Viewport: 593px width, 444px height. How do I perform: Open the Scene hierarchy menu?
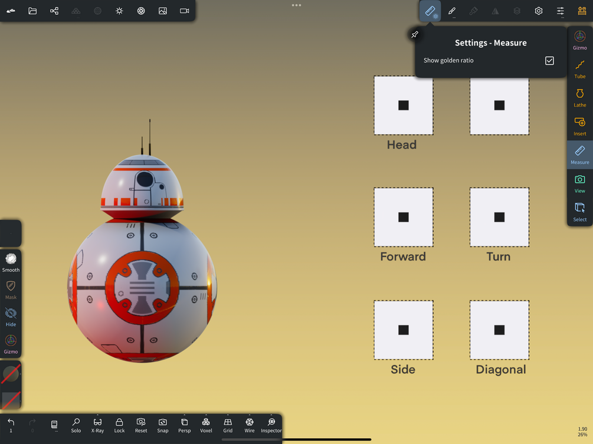54,11
